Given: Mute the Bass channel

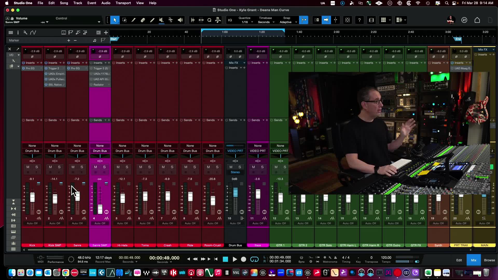Looking at the screenshot, I should tap(253, 167).
